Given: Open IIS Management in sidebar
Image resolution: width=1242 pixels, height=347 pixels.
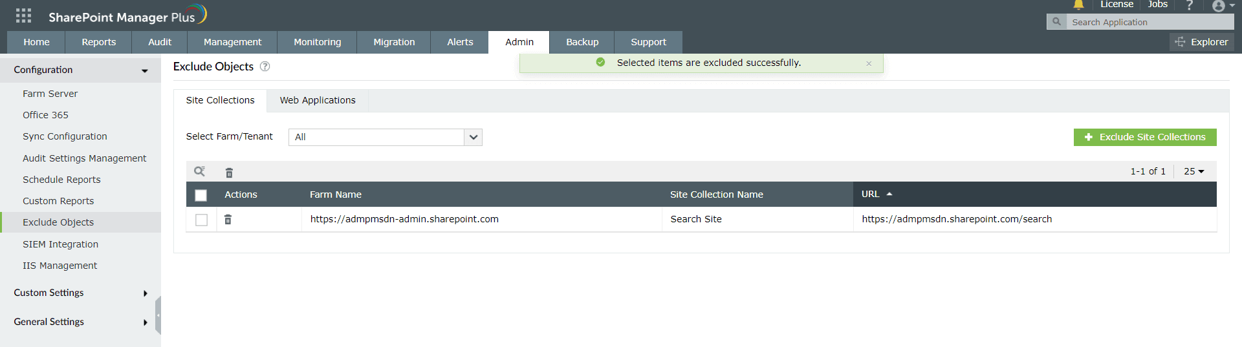Looking at the screenshot, I should pos(60,266).
